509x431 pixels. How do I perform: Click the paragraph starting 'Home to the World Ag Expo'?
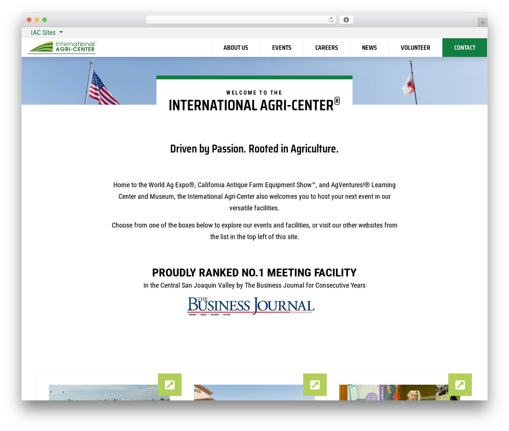254,196
